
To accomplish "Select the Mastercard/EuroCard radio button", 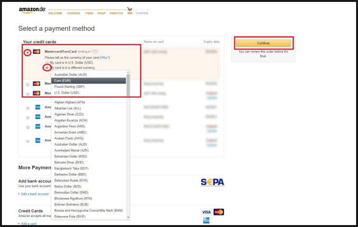I will coord(27,53).
